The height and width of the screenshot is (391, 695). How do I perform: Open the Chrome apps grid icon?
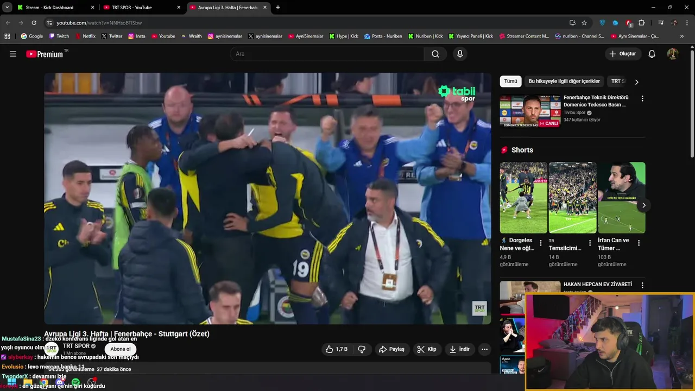point(7,36)
